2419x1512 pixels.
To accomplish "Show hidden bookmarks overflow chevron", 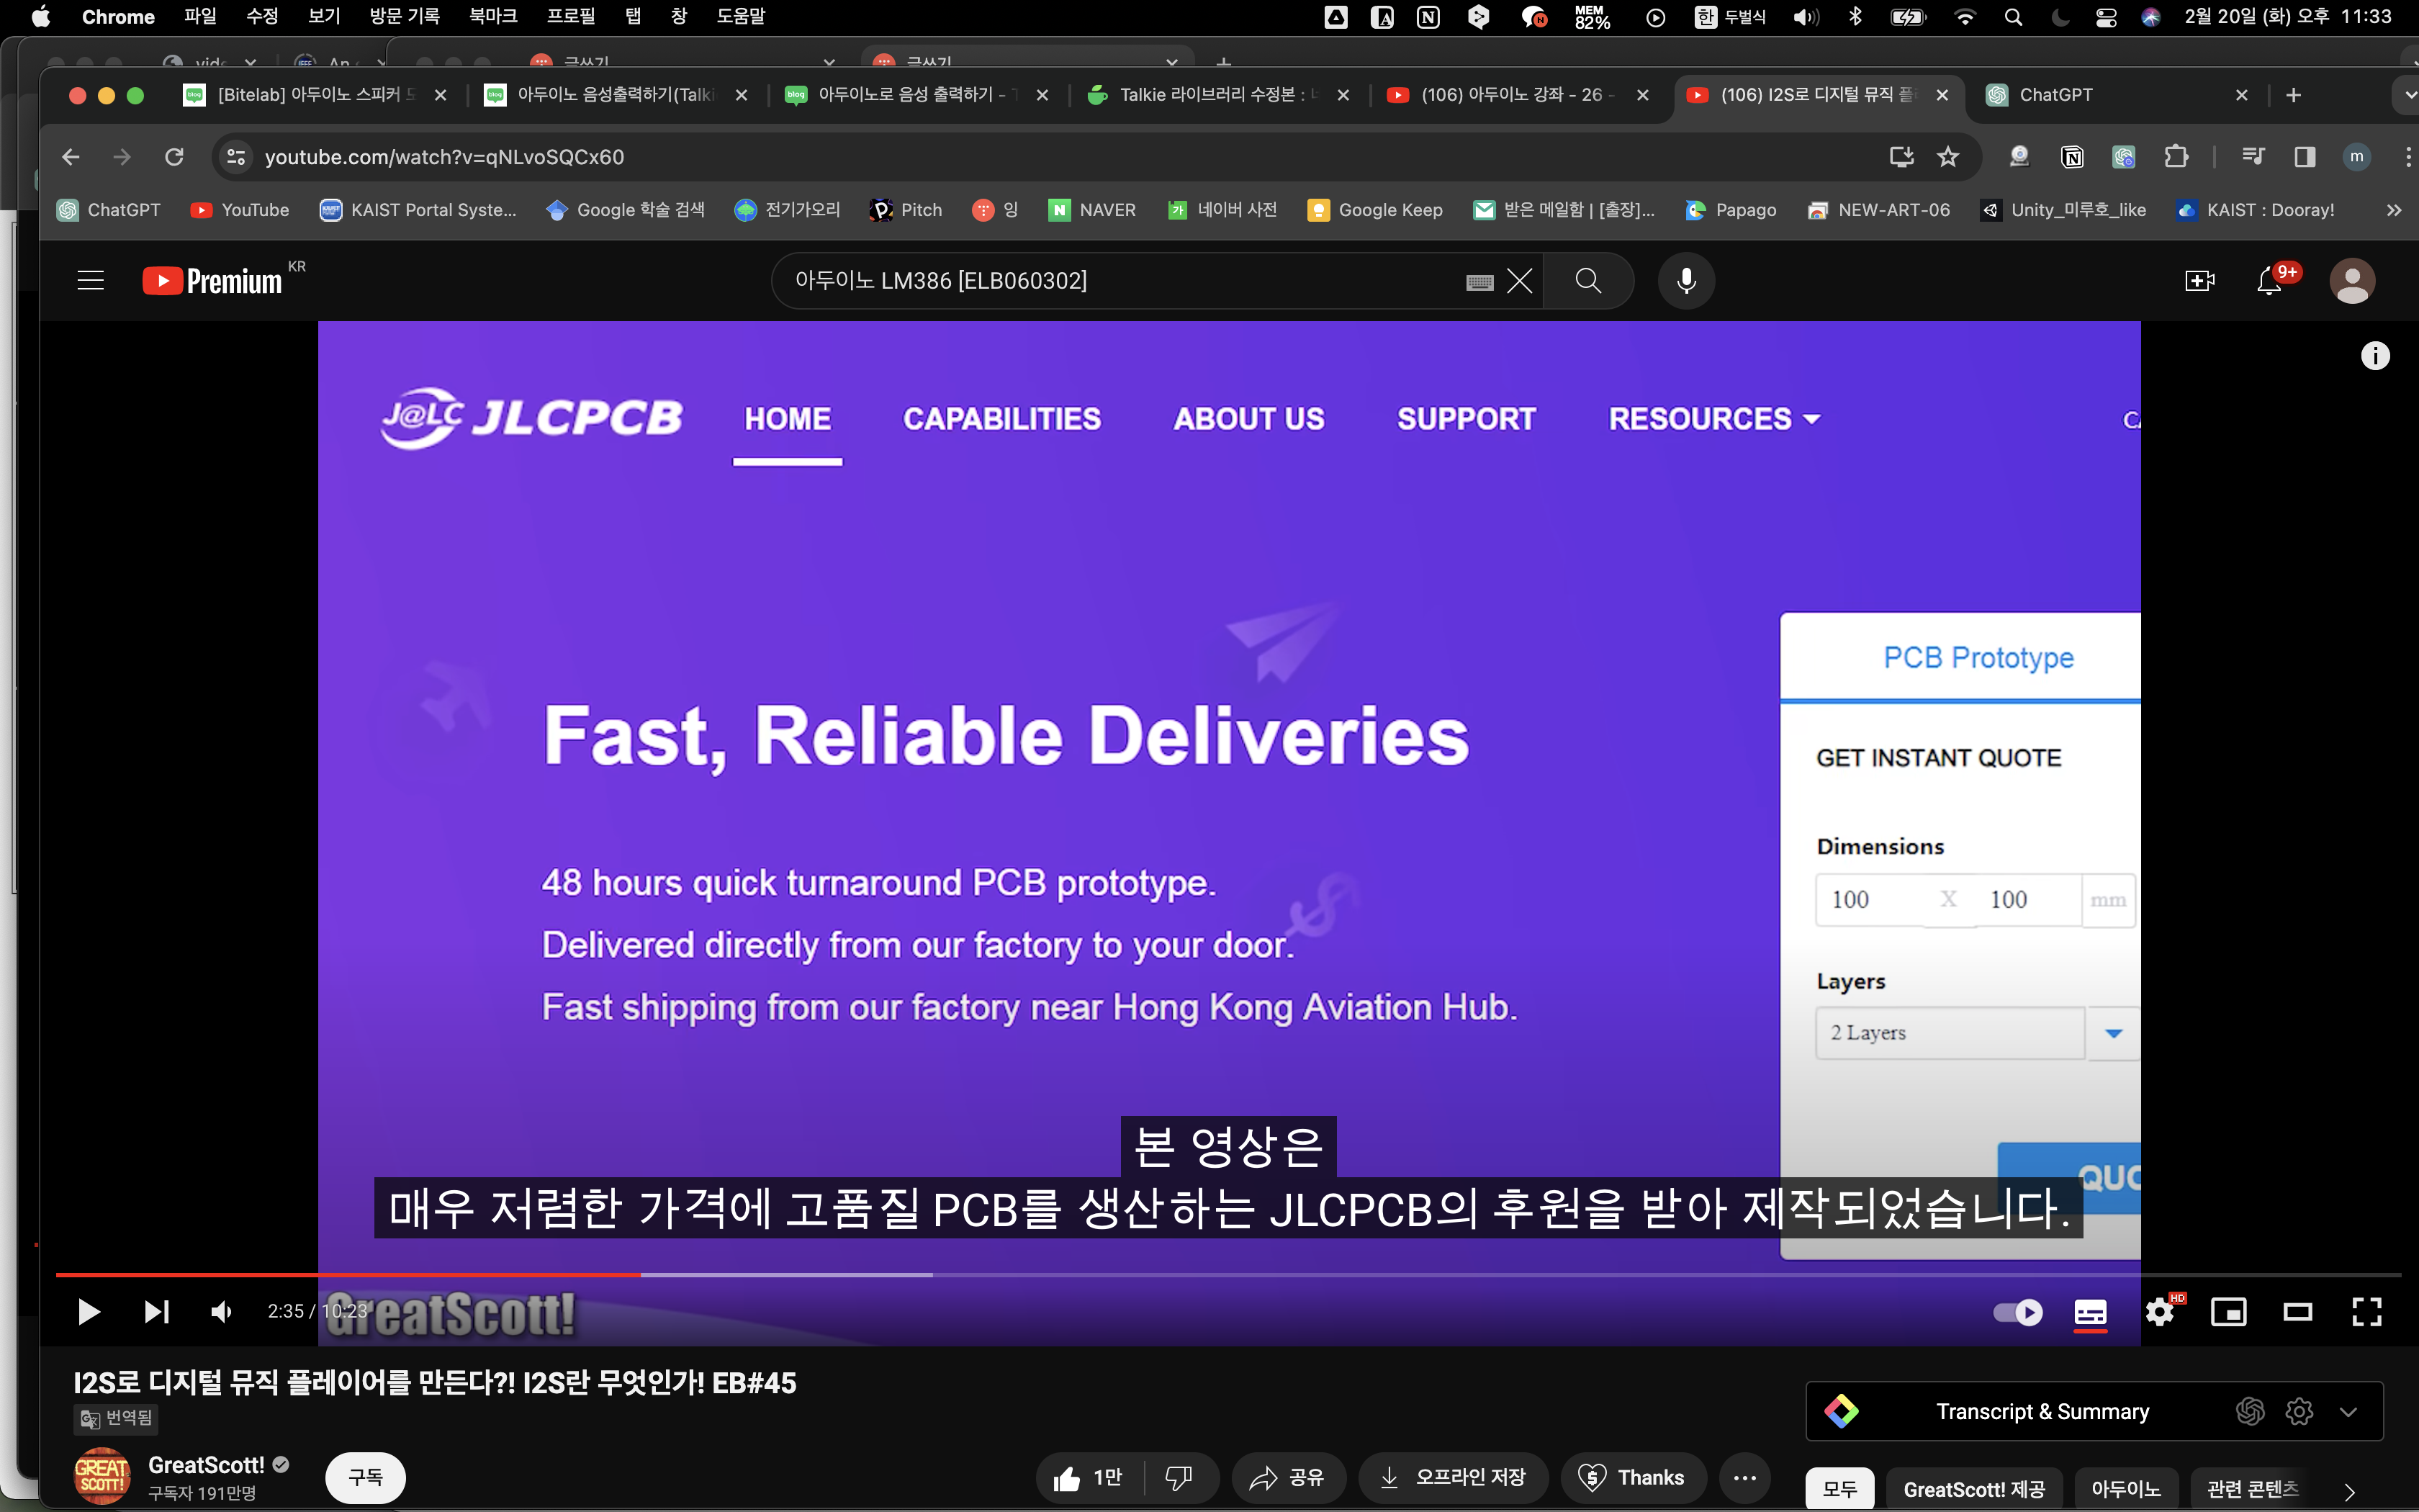I will pyautogui.click(x=2393, y=210).
